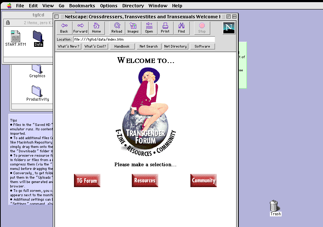
Task: Click the What's New? directory button
Action: pos(68,46)
